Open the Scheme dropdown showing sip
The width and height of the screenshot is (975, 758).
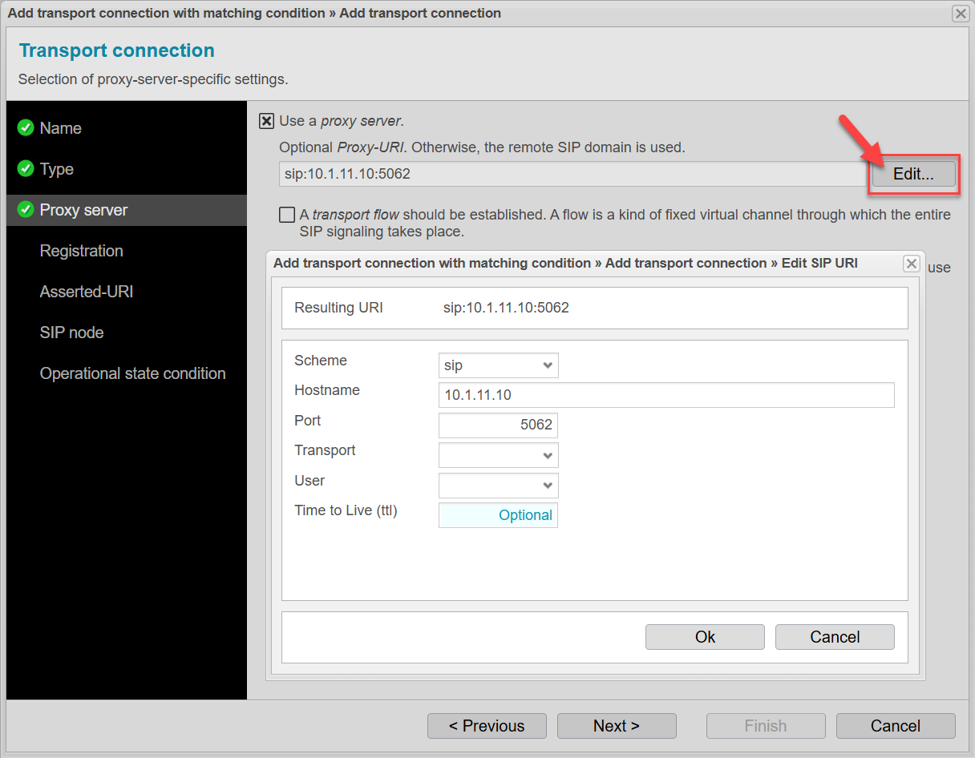(498, 365)
